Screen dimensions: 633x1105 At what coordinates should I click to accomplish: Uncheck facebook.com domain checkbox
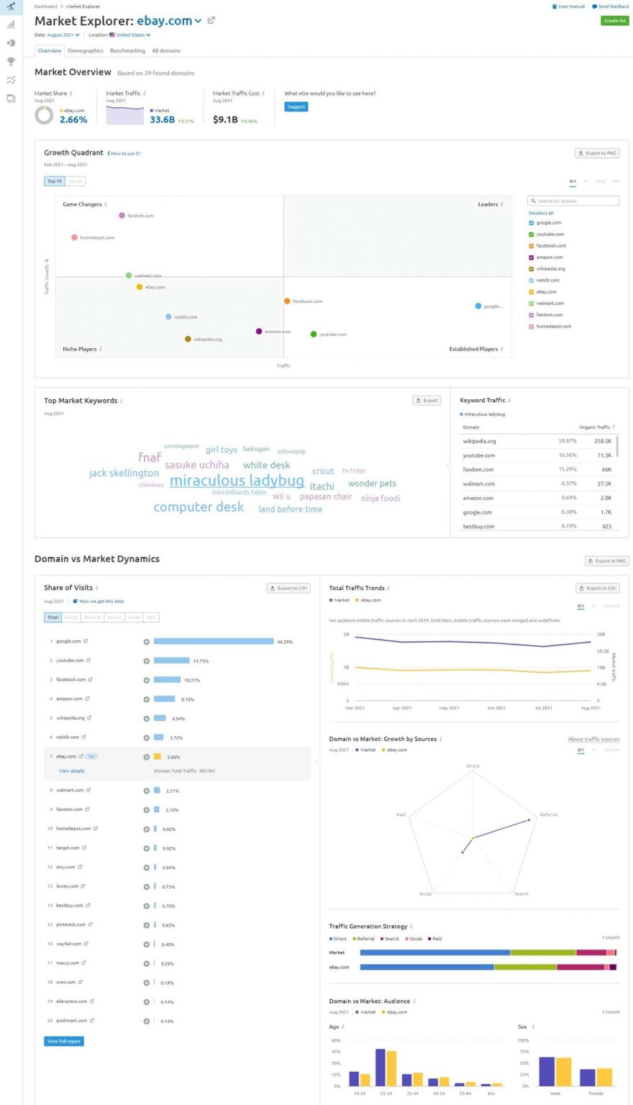pos(532,246)
